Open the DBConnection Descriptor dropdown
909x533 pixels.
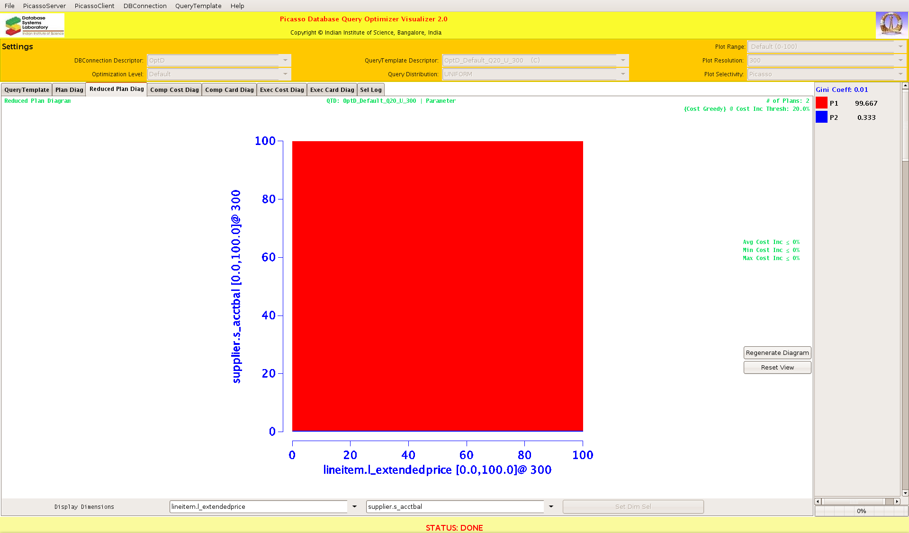coord(285,61)
